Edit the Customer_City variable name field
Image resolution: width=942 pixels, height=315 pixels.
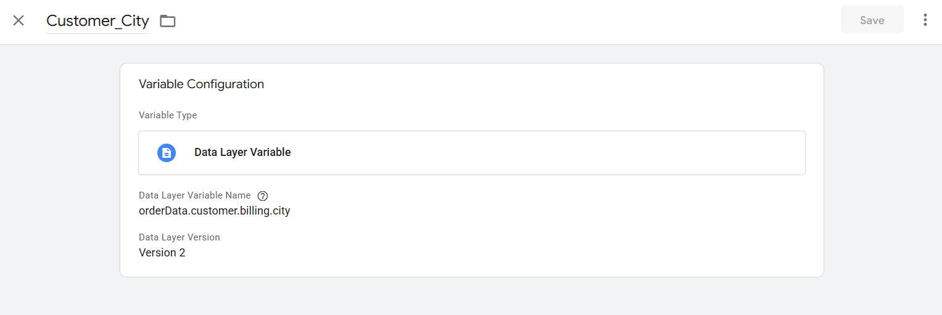[97, 21]
